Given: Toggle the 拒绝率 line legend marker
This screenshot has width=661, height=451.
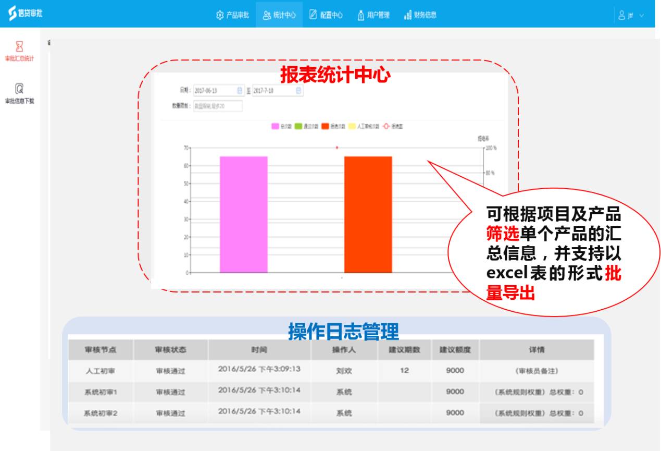Looking at the screenshot, I should (386, 127).
